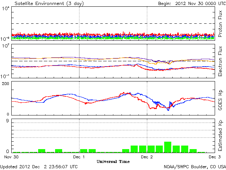Click the 'Electron Flux' axis label
226x170 pixels.
point(220,61)
